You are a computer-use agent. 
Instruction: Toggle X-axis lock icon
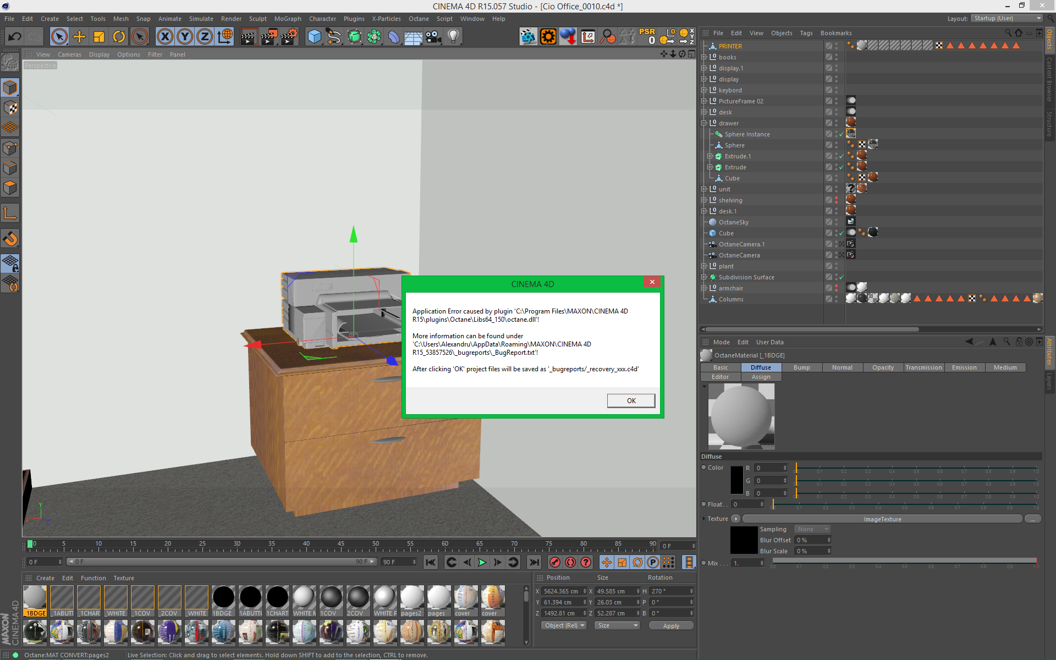[x=164, y=37]
